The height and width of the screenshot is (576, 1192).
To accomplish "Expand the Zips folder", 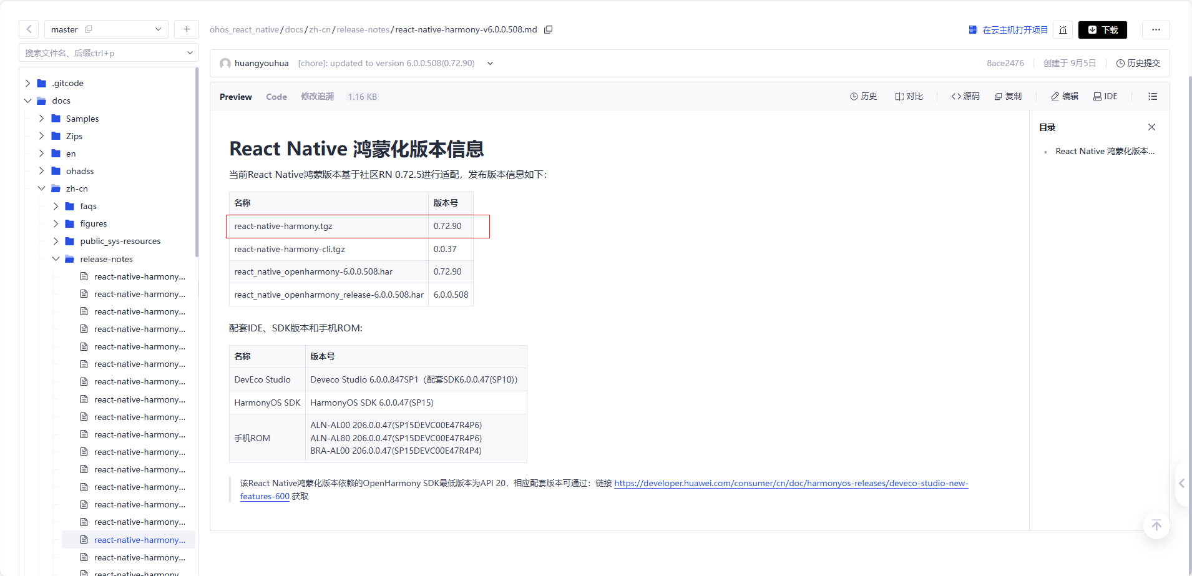I will pyautogui.click(x=41, y=136).
